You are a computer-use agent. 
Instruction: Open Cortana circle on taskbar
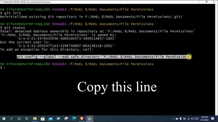pos(19,119)
